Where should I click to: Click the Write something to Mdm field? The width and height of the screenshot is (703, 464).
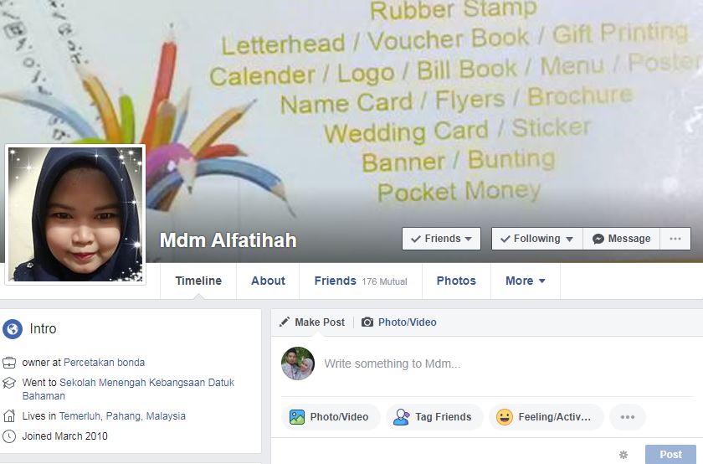click(506, 363)
